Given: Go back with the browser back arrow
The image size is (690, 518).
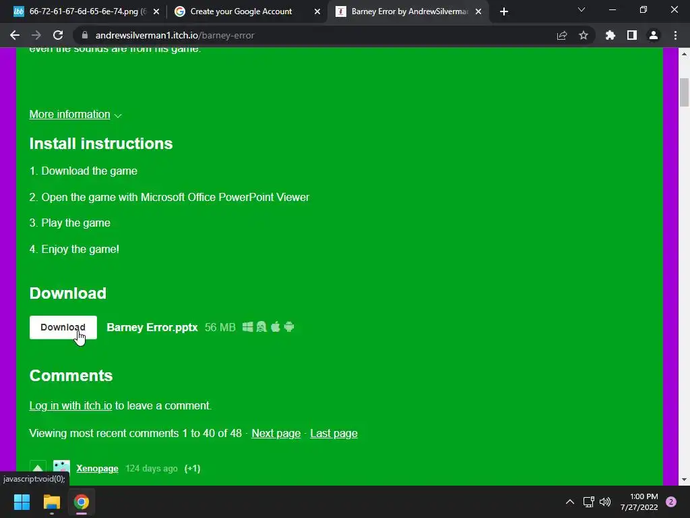Looking at the screenshot, I should (15, 35).
